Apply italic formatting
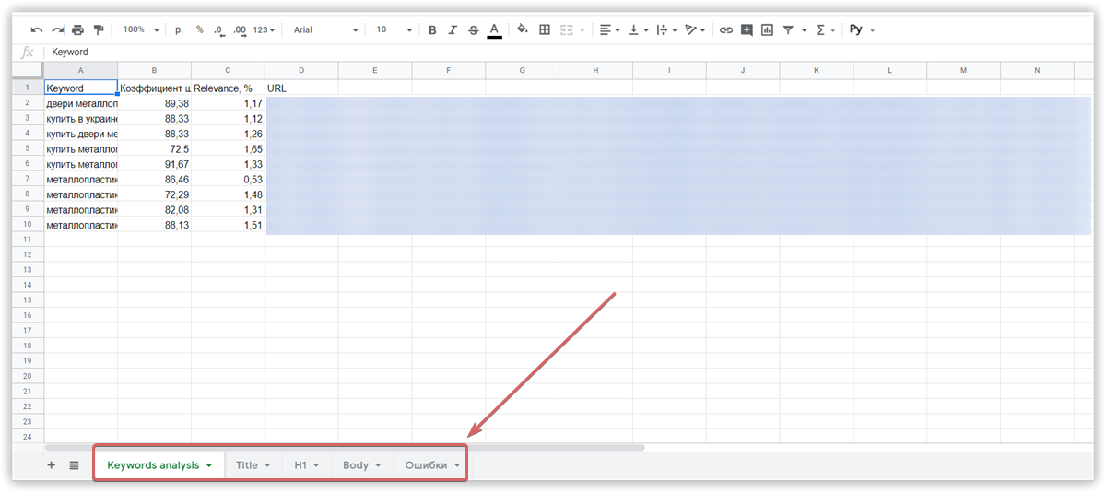The height and width of the screenshot is (493, 1106). (453, 29)
